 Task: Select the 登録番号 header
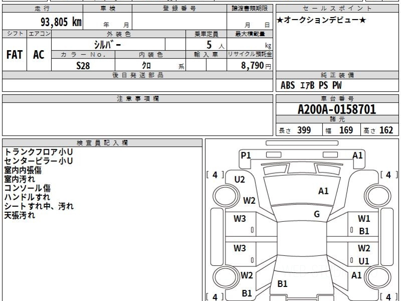pyautogui.click(x=179, y=9)
